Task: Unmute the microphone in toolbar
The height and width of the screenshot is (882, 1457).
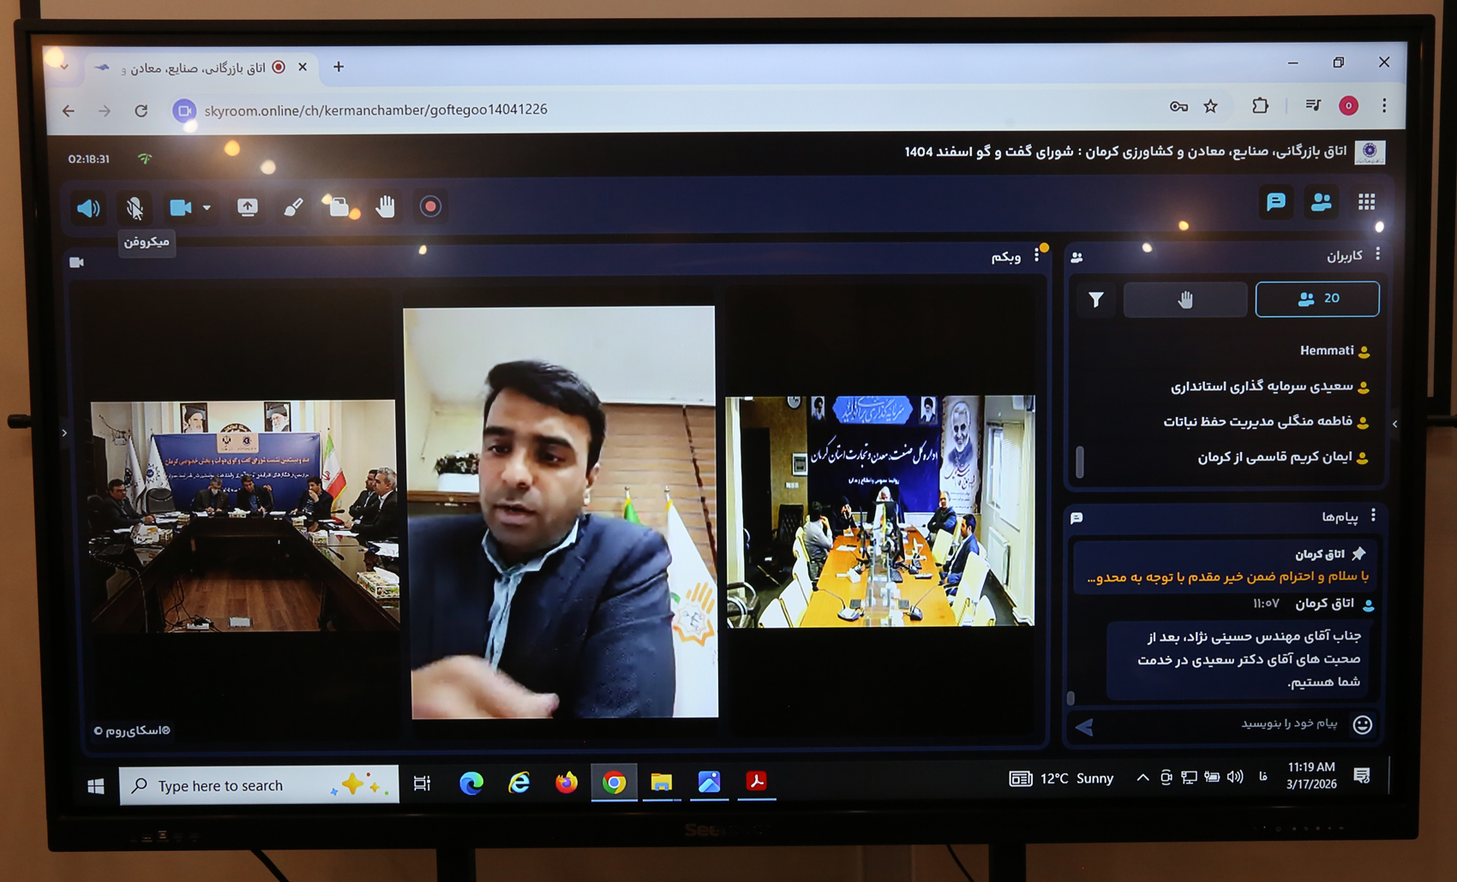Action: (135, 208)
